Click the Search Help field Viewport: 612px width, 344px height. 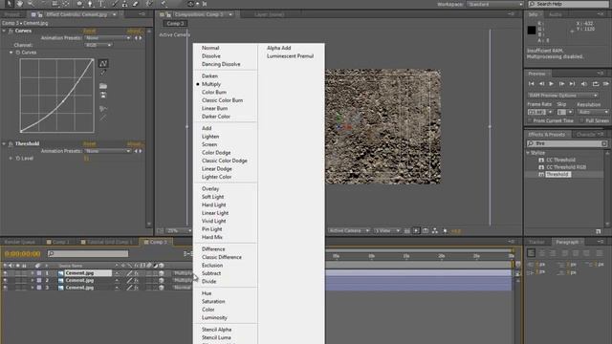[x=568, y=4]
